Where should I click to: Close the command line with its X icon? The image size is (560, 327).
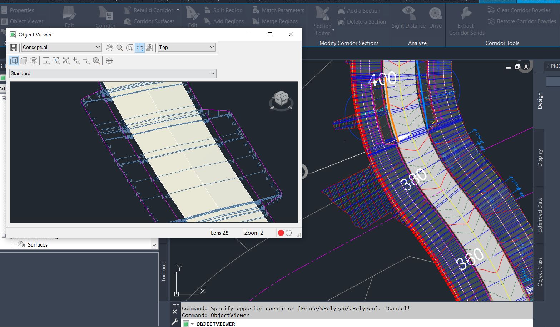click(175, 312)
